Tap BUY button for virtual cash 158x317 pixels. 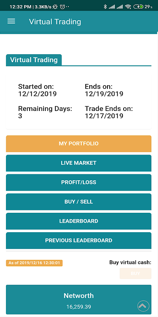(x=135, y=273)
